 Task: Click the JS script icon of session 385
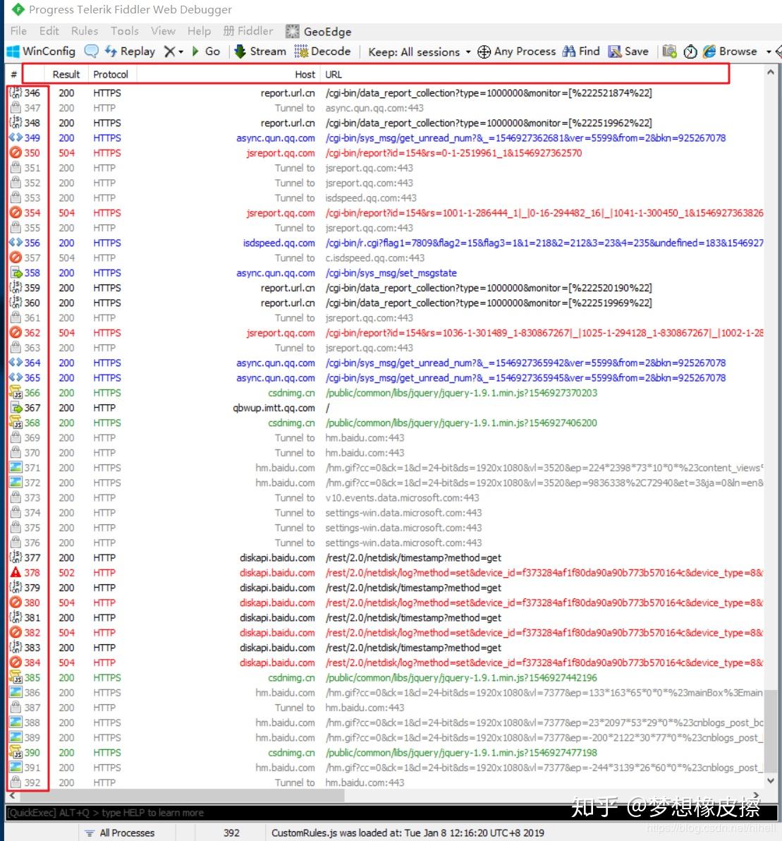pos(16,678)
